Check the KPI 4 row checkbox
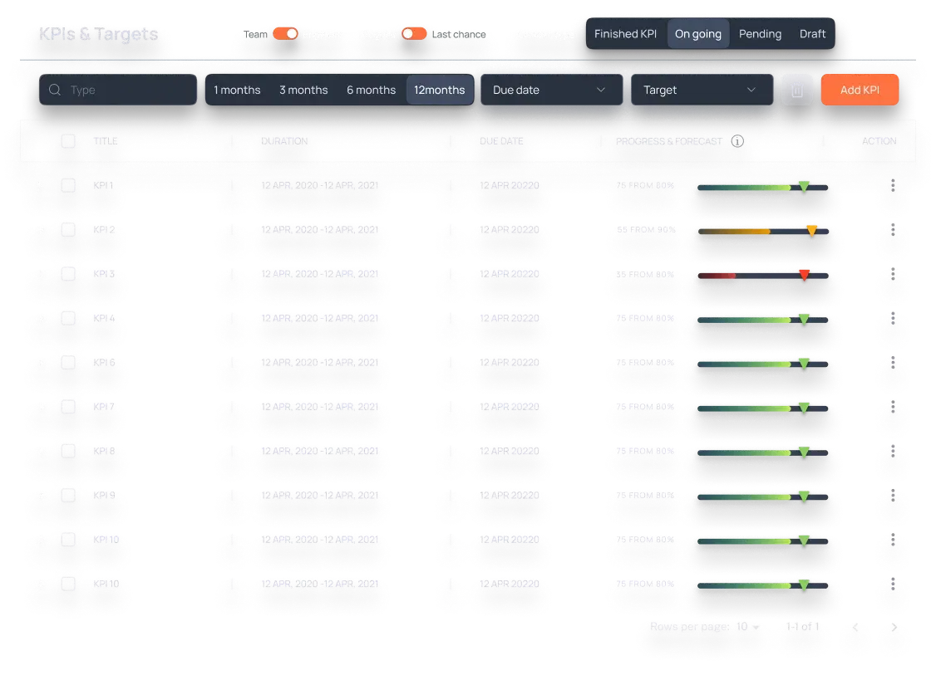Viewport: 936px width, 680px height. click(x=68, y=318)
